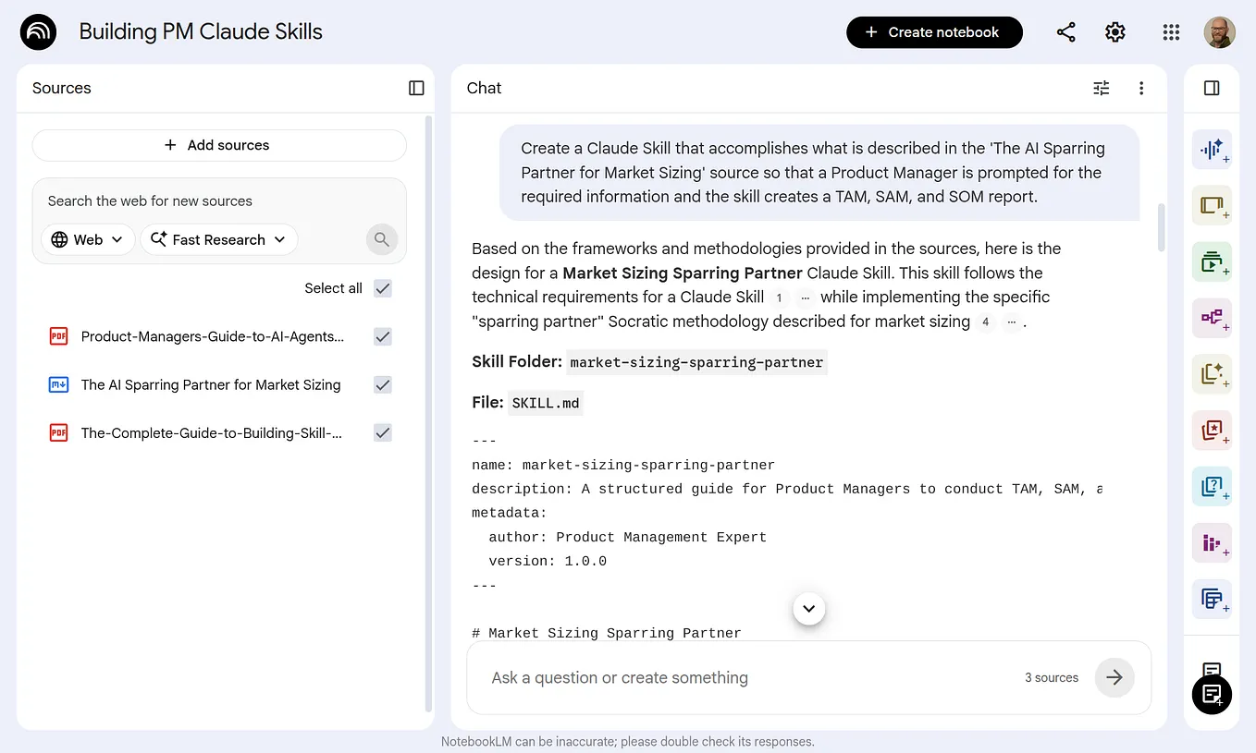Generate an Infographic from studio sidebar
Screen dimensions: 1256x753
pyautogui.click(x=1212, y=542)
